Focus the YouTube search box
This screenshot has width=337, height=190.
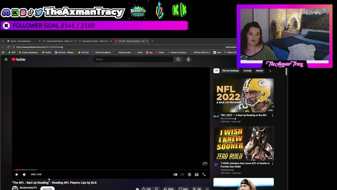coord(133,59)
